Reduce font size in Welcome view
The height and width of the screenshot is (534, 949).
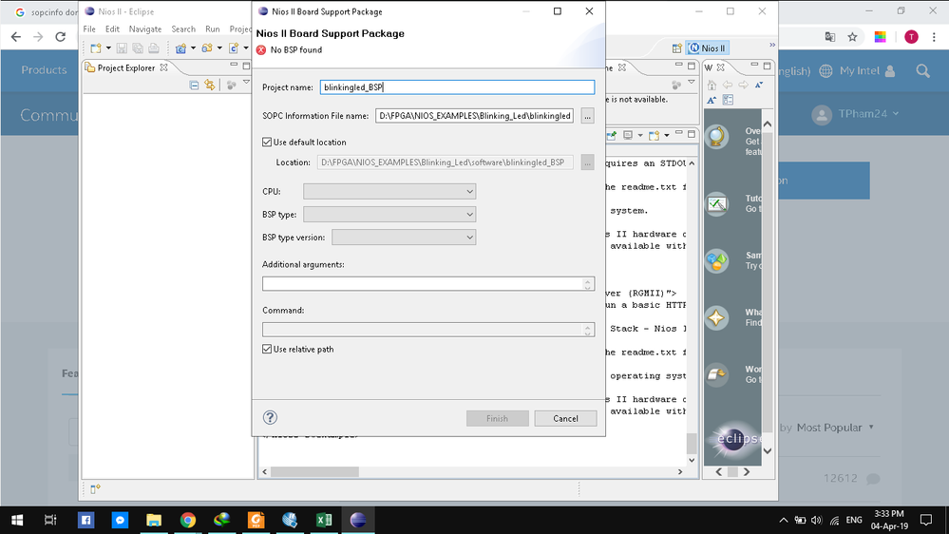[x=759, y=86]
